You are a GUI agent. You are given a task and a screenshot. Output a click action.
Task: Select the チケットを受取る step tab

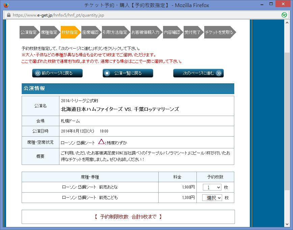(x=220, y=32)
